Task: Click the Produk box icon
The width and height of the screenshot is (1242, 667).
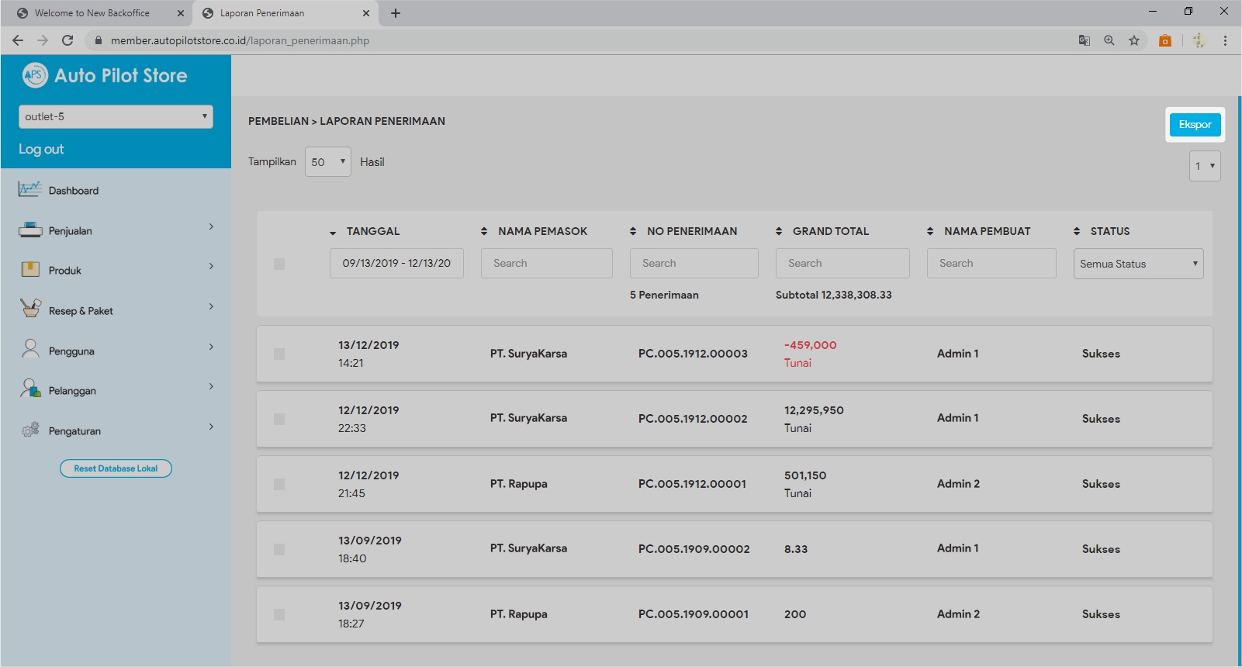Action: point(30,270)
